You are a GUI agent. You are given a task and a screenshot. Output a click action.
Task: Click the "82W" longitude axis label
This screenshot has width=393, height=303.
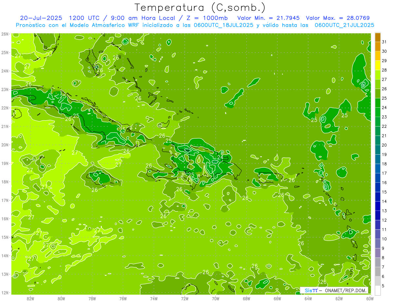click(30, 298)
